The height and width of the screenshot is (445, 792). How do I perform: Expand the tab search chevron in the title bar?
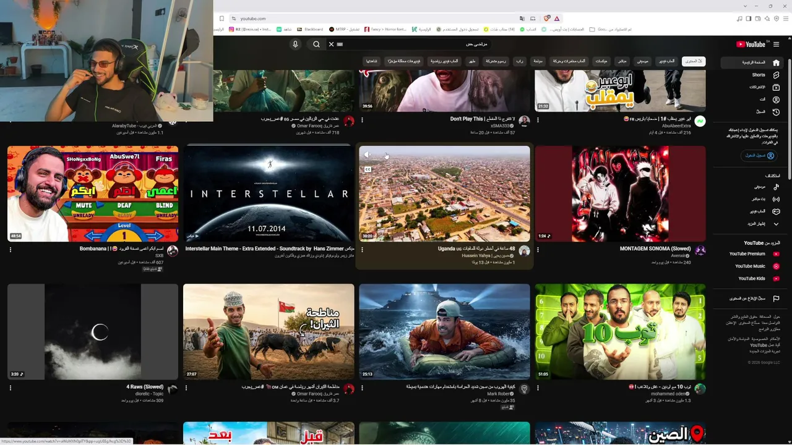(746, 6)
